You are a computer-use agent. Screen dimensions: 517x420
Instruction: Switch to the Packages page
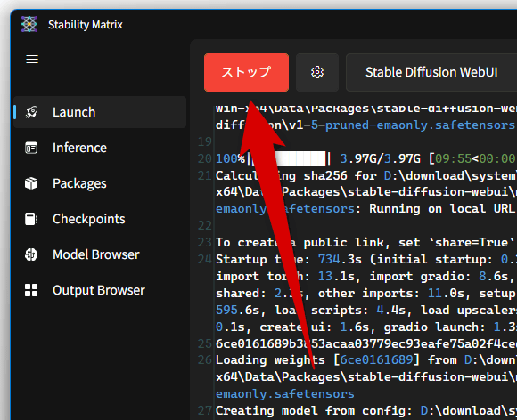[x=100, y=183]
